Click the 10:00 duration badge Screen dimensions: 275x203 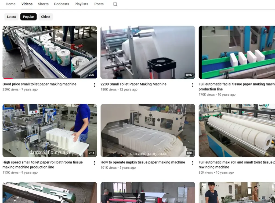[x=189, y=75]
